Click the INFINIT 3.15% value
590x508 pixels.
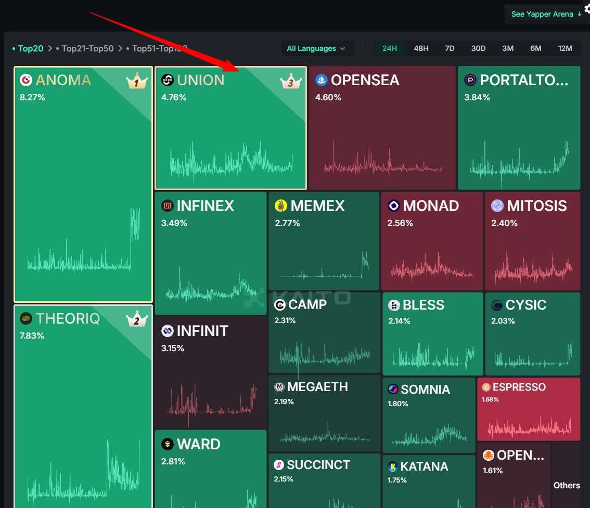pyautogui.click(x=173, y=349)
